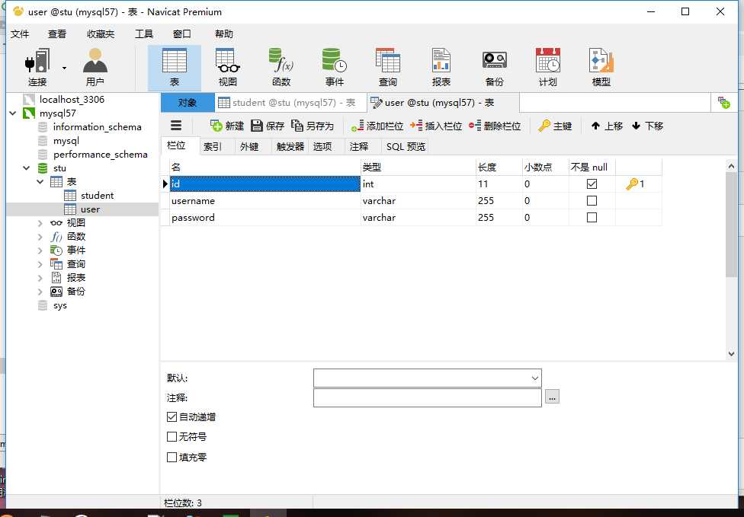
Task: Switch to student @stu table tab
Action: point(291,103)
